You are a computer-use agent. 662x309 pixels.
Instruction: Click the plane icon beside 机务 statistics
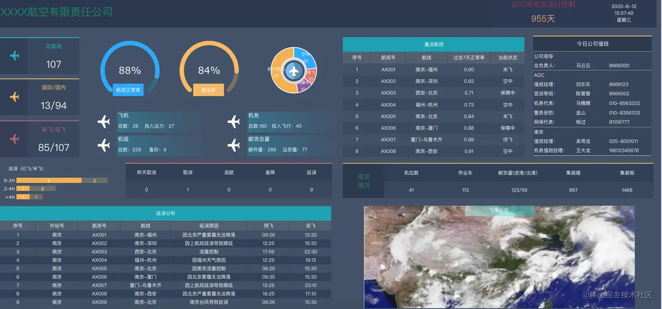click(234, 121)
